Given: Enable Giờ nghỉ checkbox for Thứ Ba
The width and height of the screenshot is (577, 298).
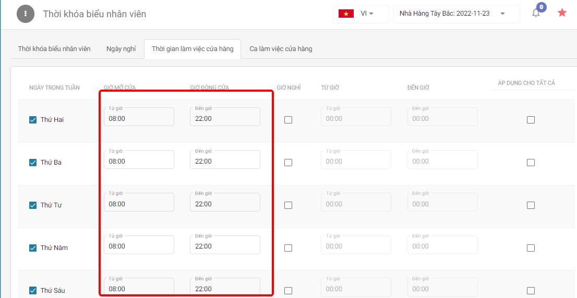Looking at the screenshot, I should (x=288, y=163).
